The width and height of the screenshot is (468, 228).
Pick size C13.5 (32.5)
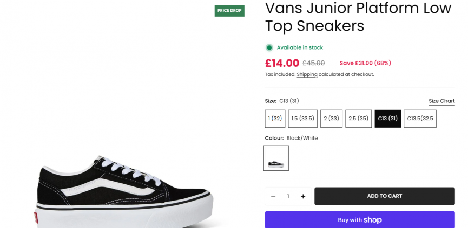(420, 119)
